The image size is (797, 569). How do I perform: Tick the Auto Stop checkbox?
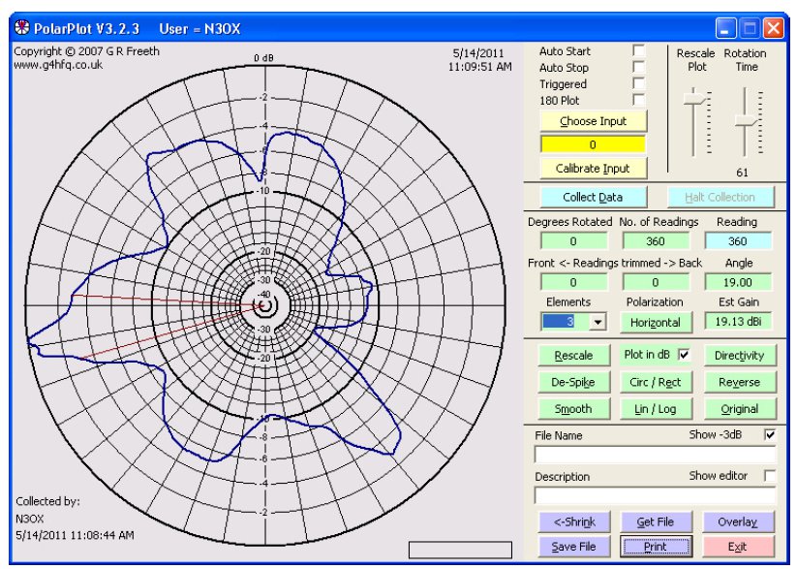pos(638,67)
